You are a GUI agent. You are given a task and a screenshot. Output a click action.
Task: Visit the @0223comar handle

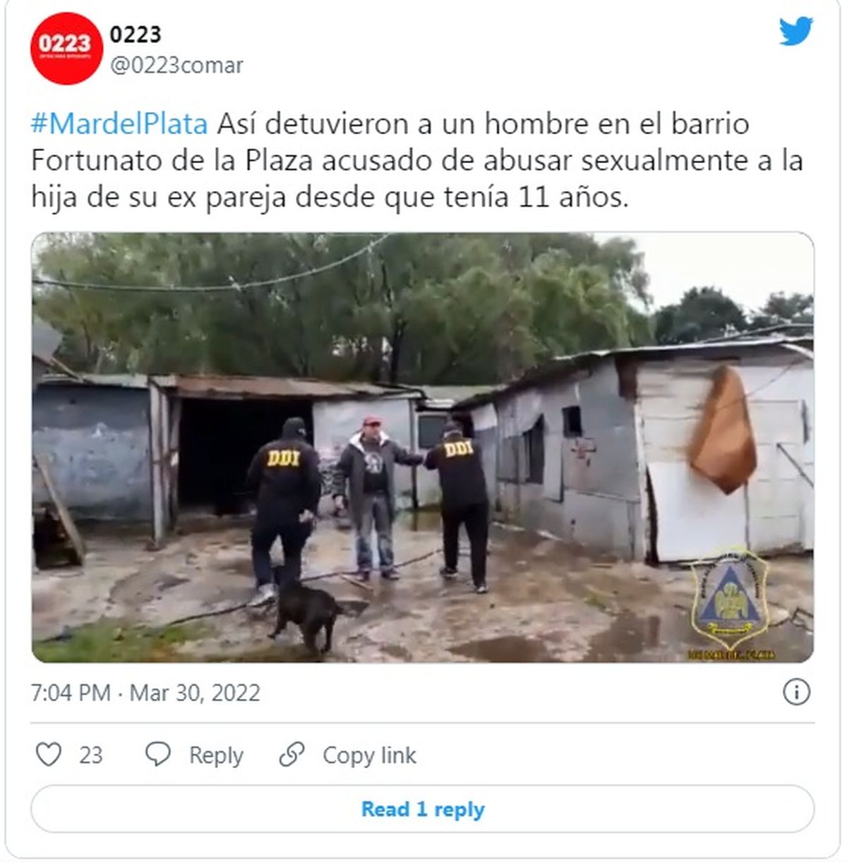click(x=176, y=65)
